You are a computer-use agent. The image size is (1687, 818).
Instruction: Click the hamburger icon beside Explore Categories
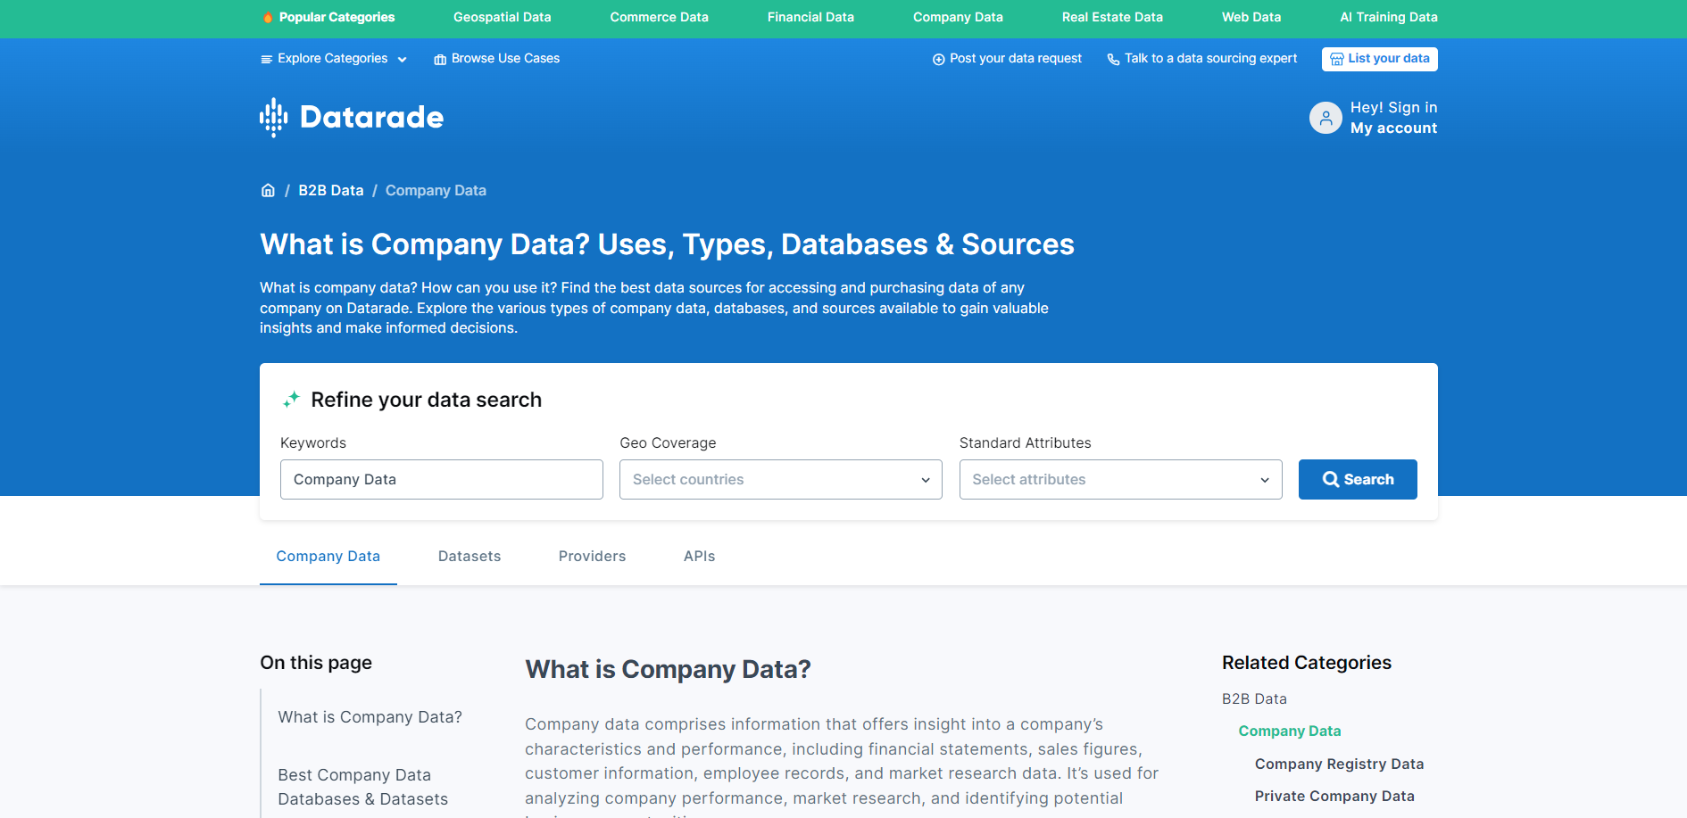(266, 58)
